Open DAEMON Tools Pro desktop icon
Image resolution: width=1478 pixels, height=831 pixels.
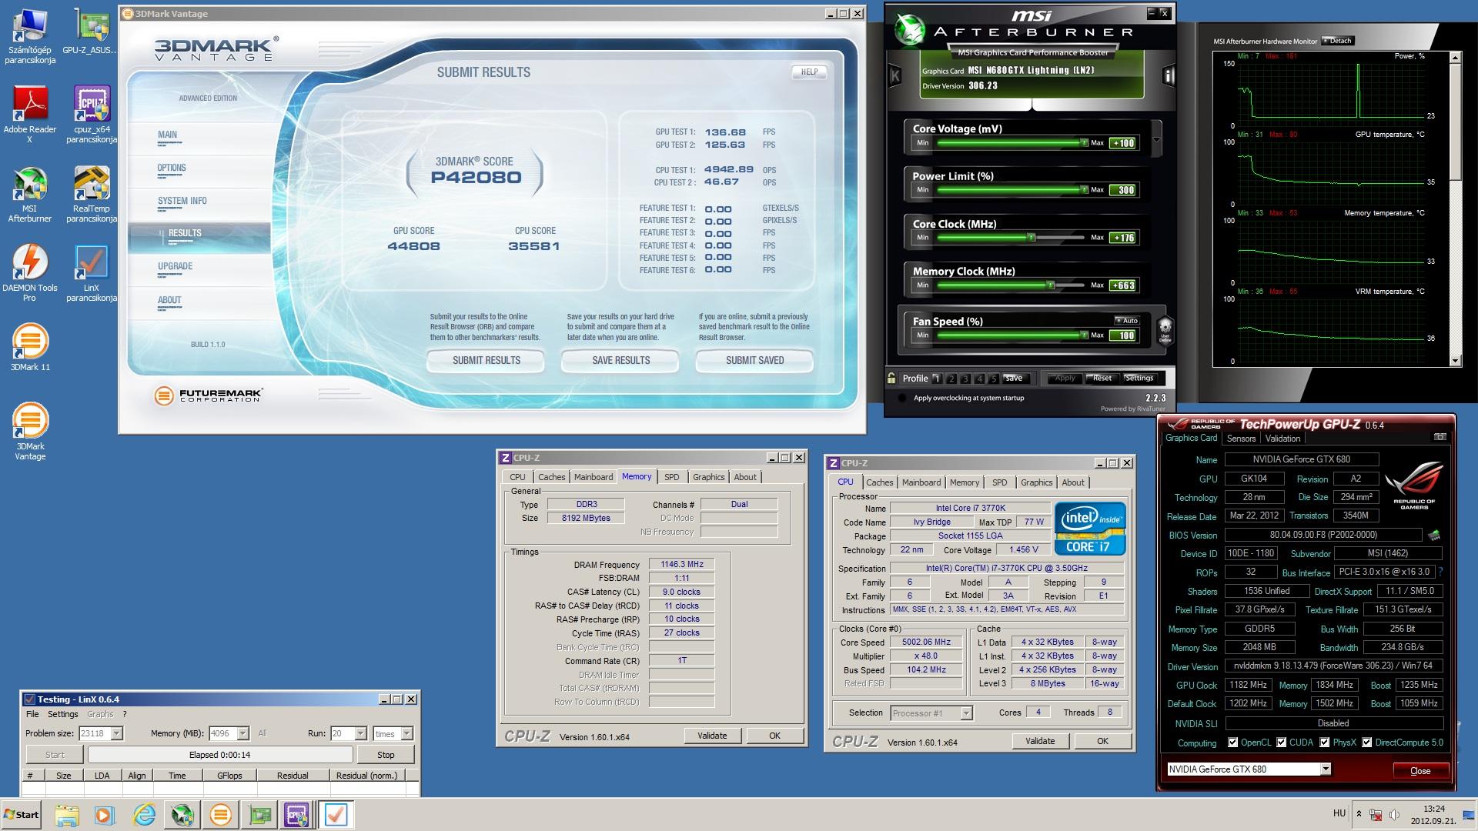click(29, 272)
